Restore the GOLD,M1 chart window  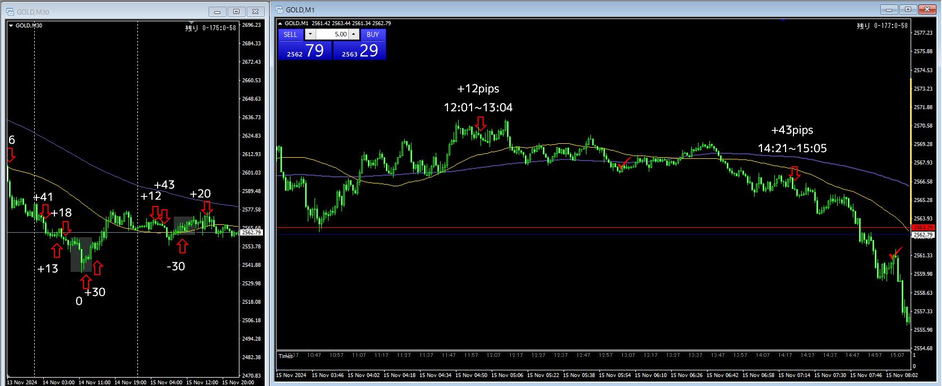[908, 10]
